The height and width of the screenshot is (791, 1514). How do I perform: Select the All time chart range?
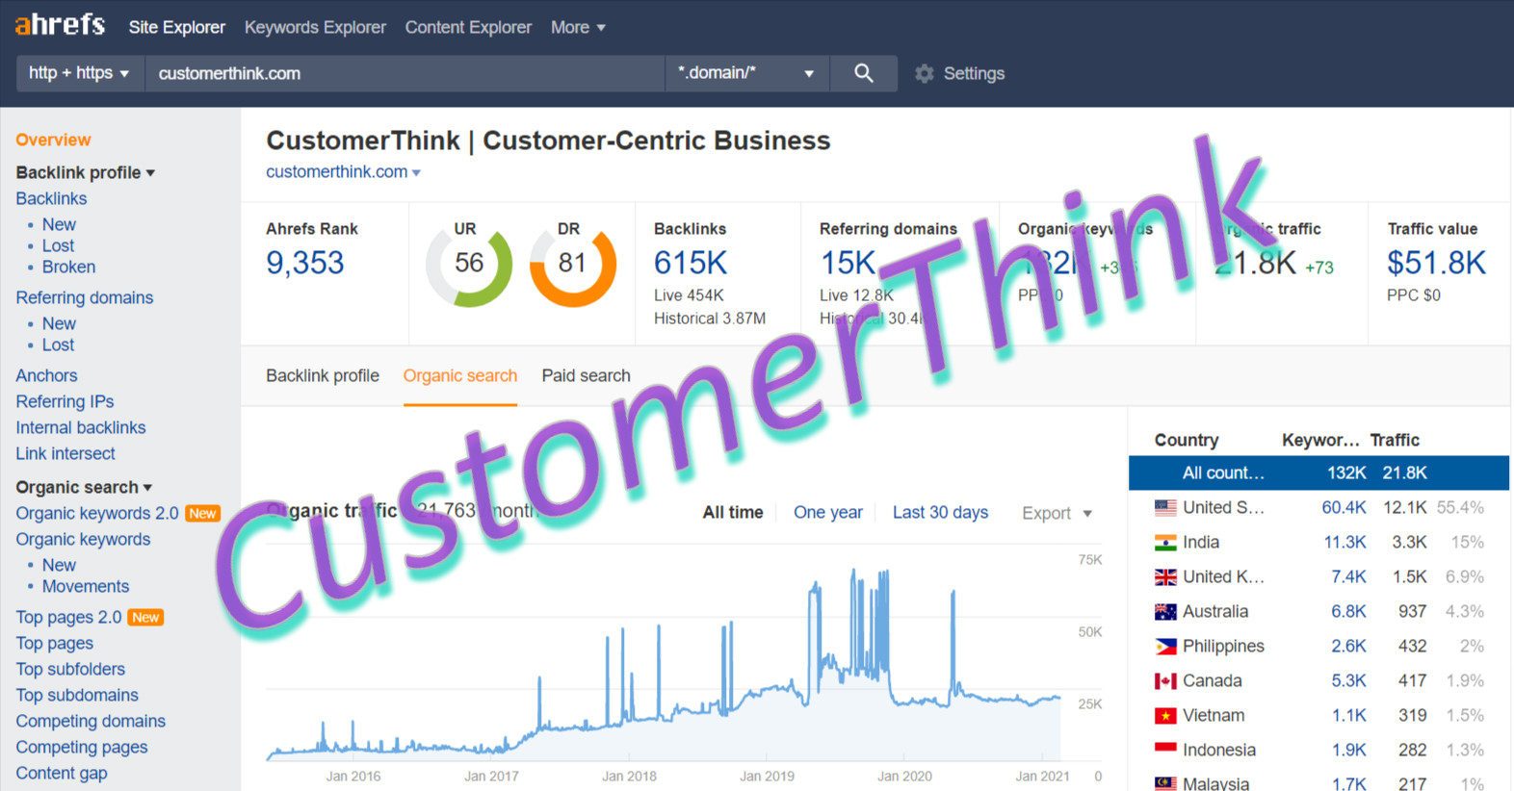tap(732, 513)
